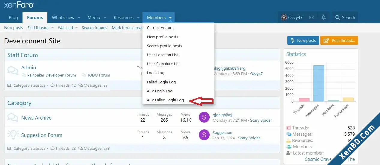
Task: Open latest thread gjghjghjhgj
Action: [x=222, y=115]
